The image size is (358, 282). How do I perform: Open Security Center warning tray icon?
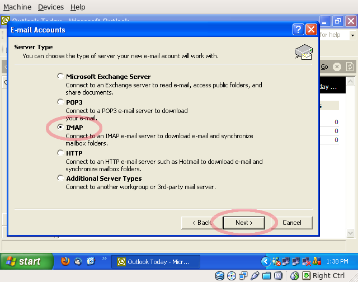tap(317, 261)
